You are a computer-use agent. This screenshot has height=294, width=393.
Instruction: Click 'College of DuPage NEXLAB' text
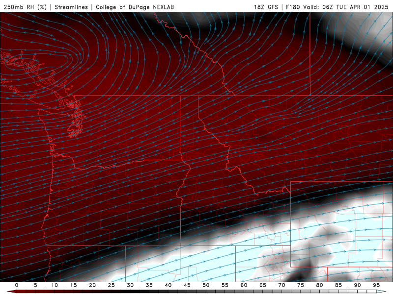point(135,7)
